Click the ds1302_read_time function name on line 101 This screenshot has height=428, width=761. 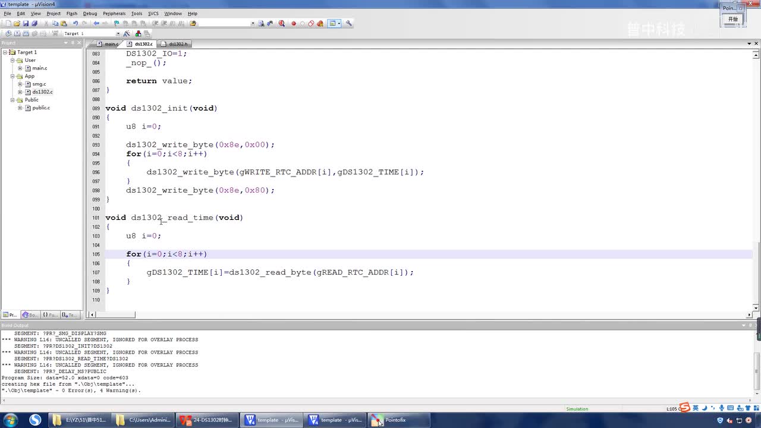click(172, 218)
